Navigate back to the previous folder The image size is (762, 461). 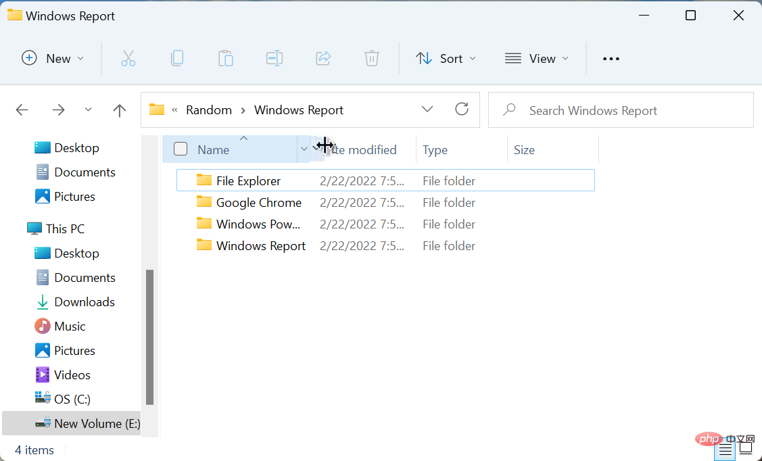click(x=22, y=110)
